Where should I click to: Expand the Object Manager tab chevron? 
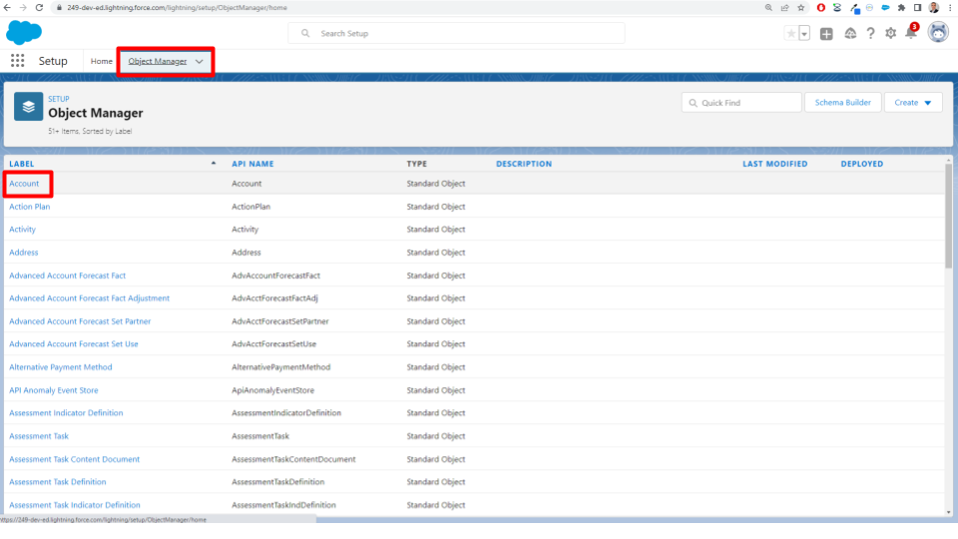(x=200, y=61)
